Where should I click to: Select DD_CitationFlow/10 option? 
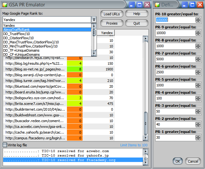[47, 38]
